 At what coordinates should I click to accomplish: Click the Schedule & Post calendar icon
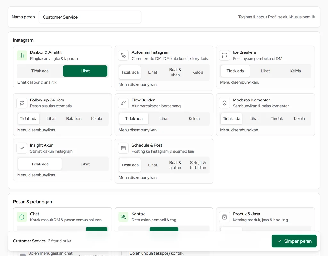point(123,148)
